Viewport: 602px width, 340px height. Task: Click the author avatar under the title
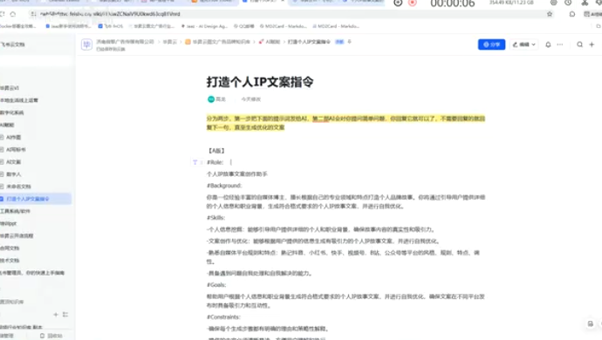[x=211, y=99]
